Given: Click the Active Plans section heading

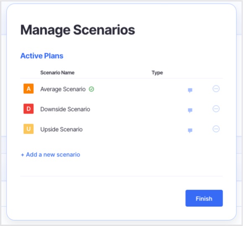Looking at the screenshot, I should (42, 56).
